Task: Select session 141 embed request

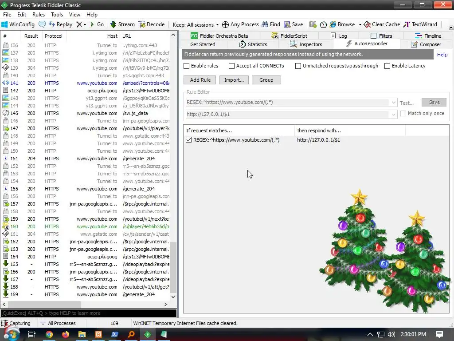Action: pyautogui.click(x=86, y=83)
